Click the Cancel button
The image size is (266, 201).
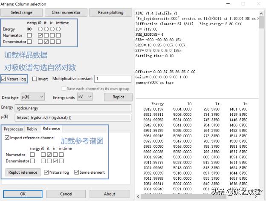tap(66, 194)
